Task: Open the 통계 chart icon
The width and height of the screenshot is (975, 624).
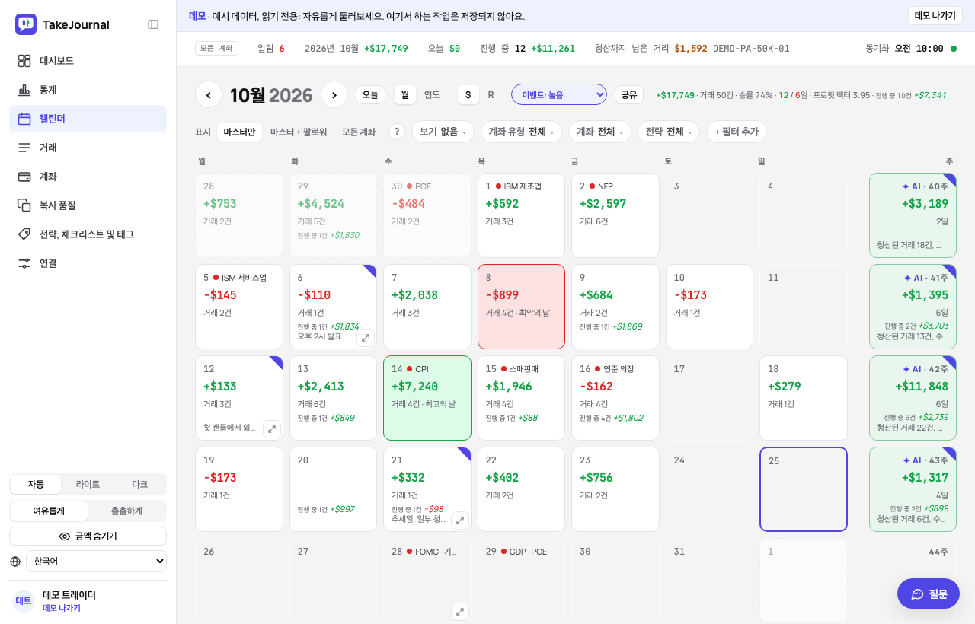Action: tap(24, 90)
